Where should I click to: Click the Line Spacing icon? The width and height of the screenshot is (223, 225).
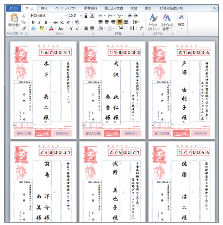[x=135, y=22]
